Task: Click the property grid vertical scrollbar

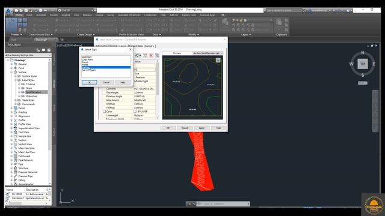Action: click(158, 89)
